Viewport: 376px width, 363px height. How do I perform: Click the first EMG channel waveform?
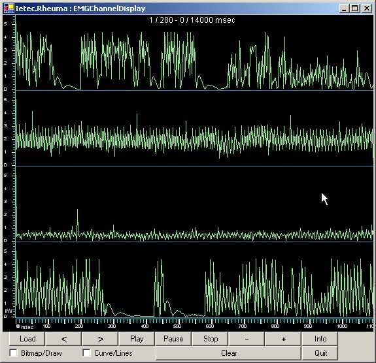194,61
